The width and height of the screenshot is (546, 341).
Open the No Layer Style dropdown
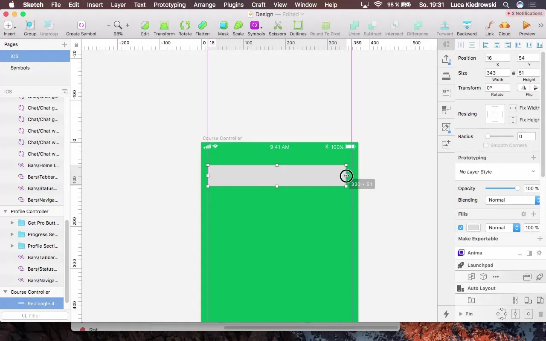point(497,172)
